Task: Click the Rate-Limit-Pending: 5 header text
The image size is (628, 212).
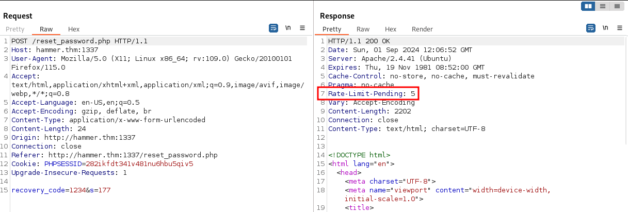Action: [x=372, y=94]
